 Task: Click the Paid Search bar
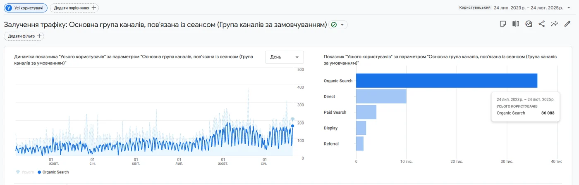366,112
